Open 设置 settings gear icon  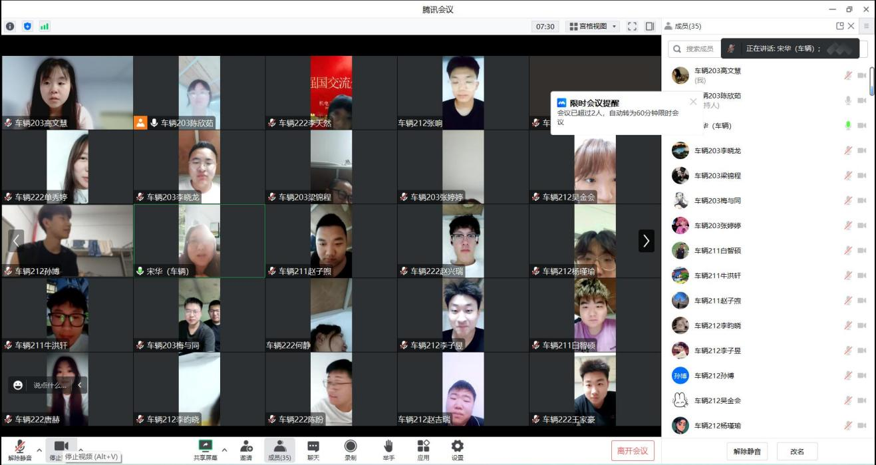pyautogui.click(x=458, y=446)
